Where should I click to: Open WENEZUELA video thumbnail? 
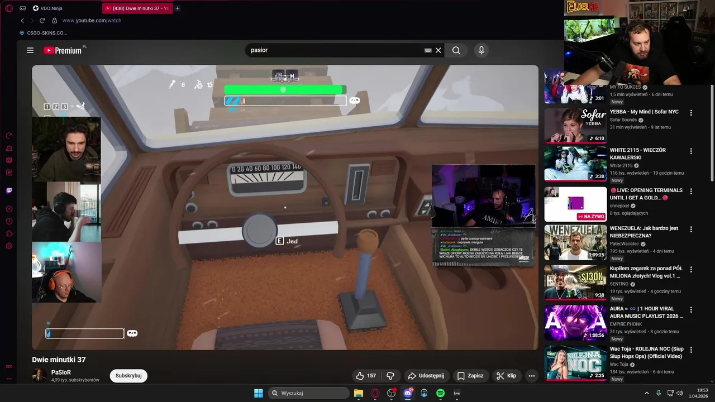[x=575, y=242]
